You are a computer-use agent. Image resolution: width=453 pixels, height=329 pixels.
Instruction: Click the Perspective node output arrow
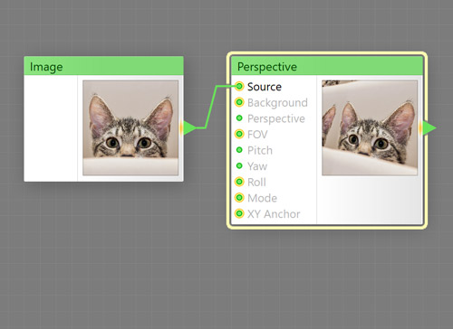(x=429, y=127)
